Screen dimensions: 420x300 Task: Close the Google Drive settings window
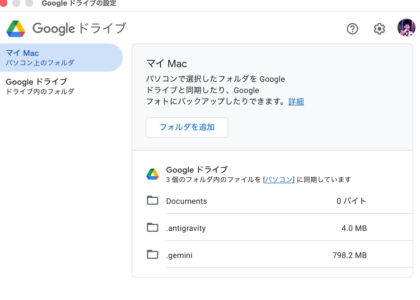pos(3,3)
